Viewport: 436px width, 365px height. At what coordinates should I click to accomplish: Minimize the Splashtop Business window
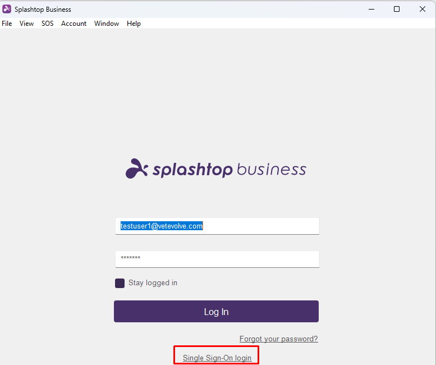coord(371,9)
